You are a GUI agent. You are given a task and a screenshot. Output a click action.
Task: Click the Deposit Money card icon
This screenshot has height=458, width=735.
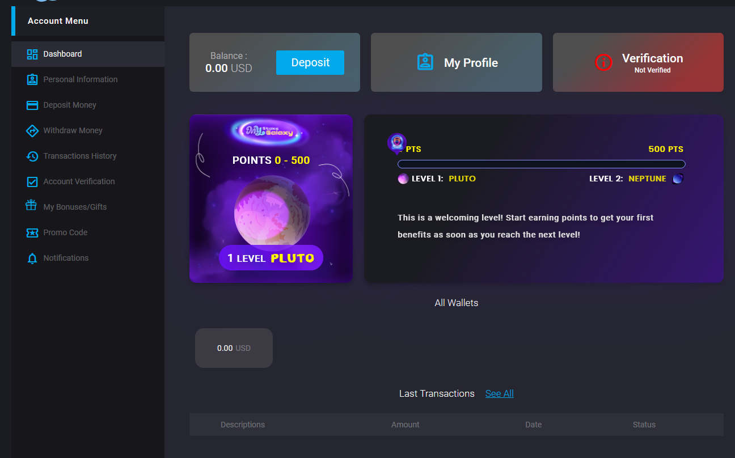click(32, 105)
